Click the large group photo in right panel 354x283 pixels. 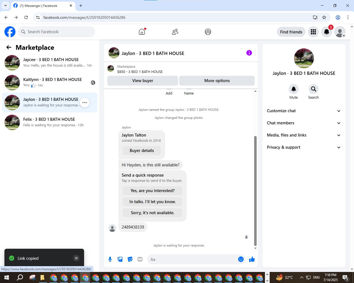tap(304, 58)
